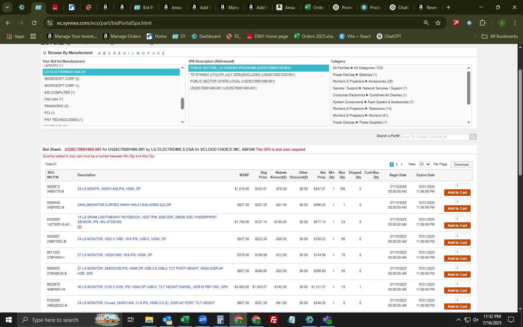Open FileZilla from the taskbar
Screen dimensions: 523x327
(274, 320)
